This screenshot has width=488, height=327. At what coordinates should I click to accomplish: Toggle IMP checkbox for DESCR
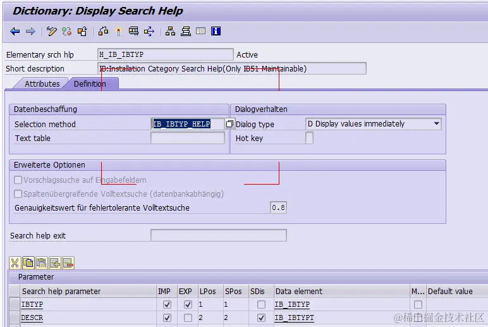coord(167,318)
